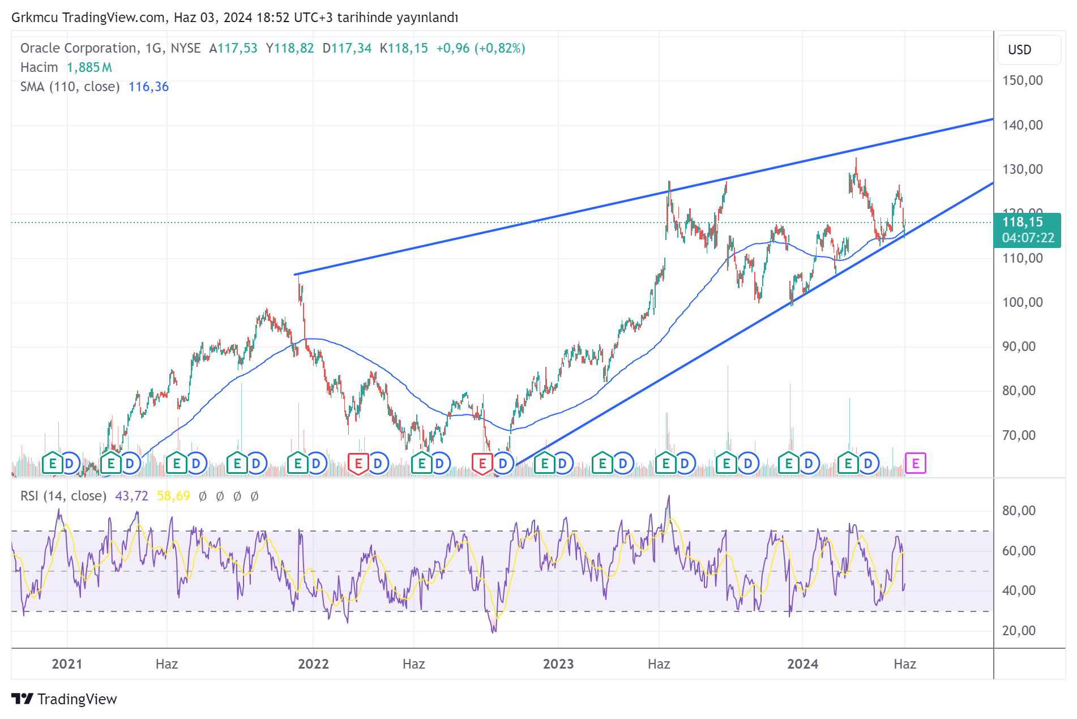This screenshot has height=719, width=1077.
Task: Click the RSI value 43,72
Action: click(x=131, y=496)
